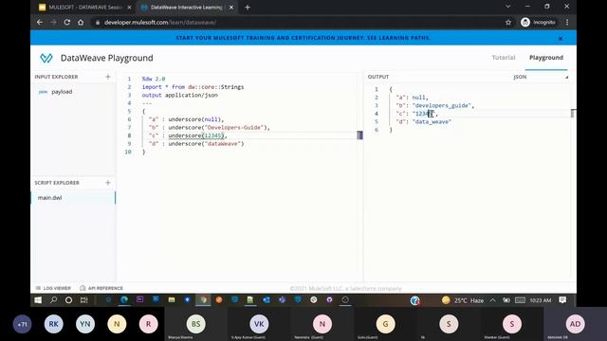607x341 pixels.
Task: Click the DataWeave logo icon
Action: pos(46,58)
